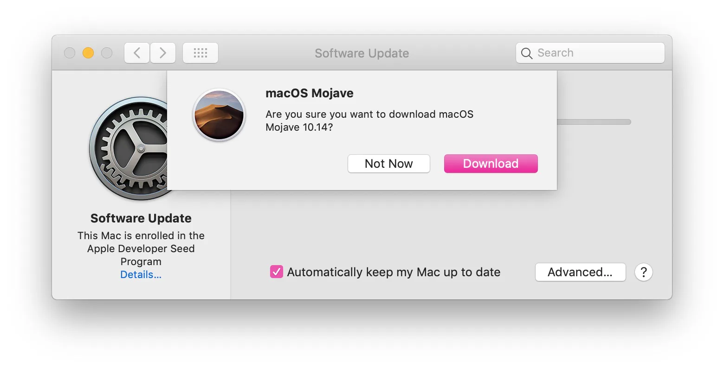Click the macOS Mojave desert icon
Viewport: 724px width, 368px height.
pos(219,114)
